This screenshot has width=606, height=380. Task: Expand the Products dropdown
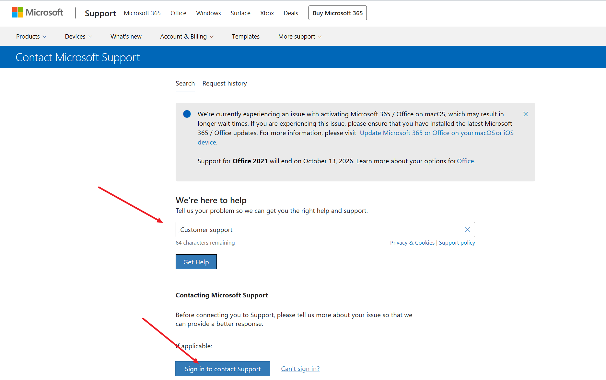31,37
